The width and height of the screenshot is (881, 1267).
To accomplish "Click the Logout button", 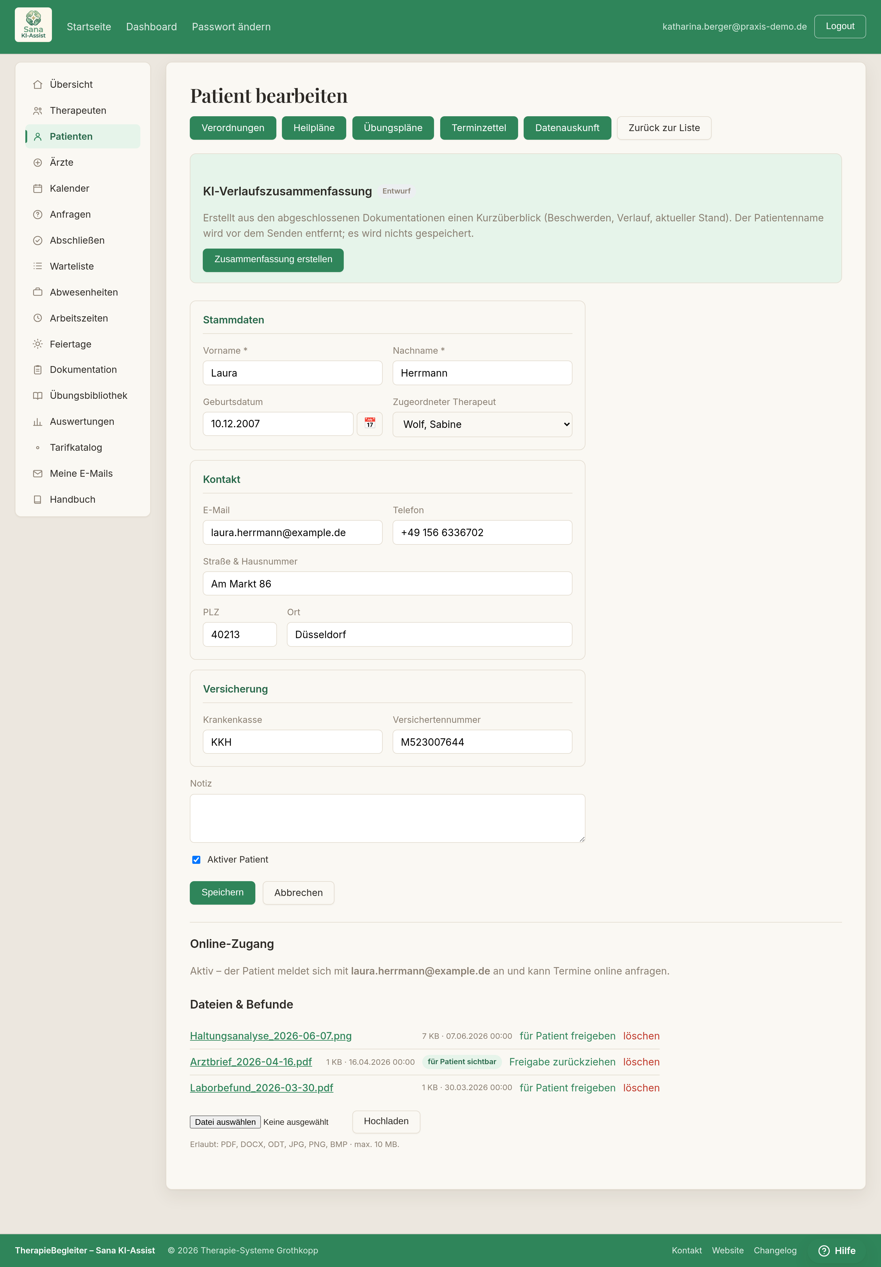I will [x=840, y=27].
